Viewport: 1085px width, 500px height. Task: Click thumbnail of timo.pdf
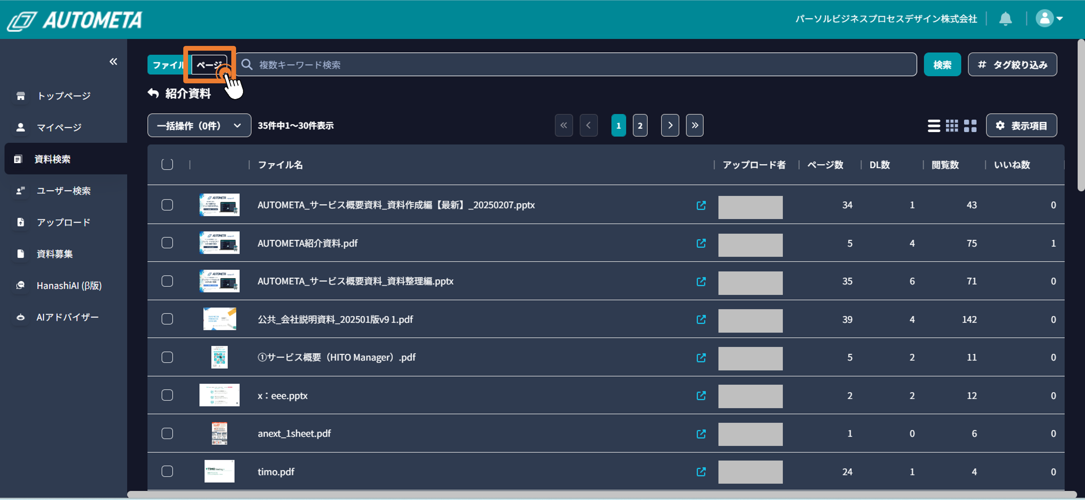[x=219, y=471]
